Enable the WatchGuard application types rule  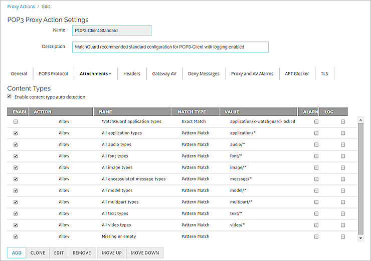pyautogui.click(x=16, y=121)
